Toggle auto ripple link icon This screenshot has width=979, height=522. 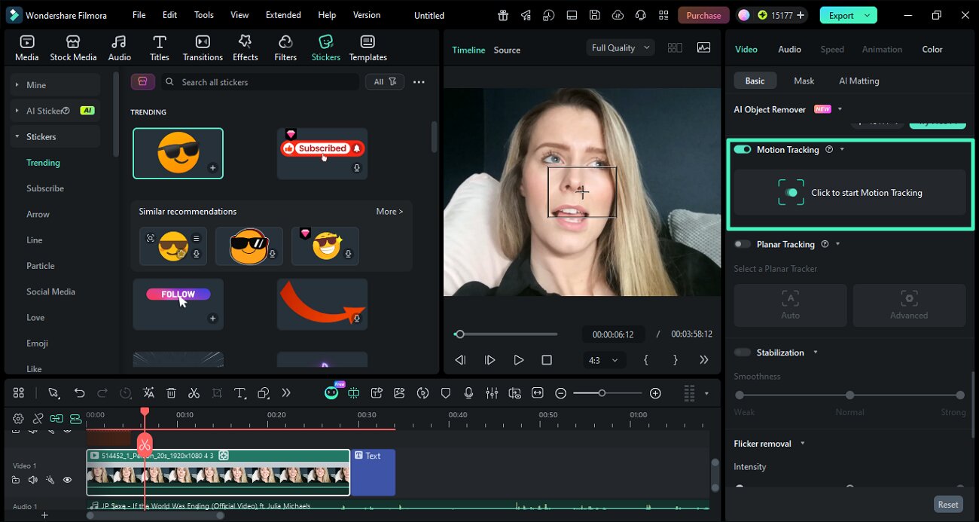pos(56,418)
